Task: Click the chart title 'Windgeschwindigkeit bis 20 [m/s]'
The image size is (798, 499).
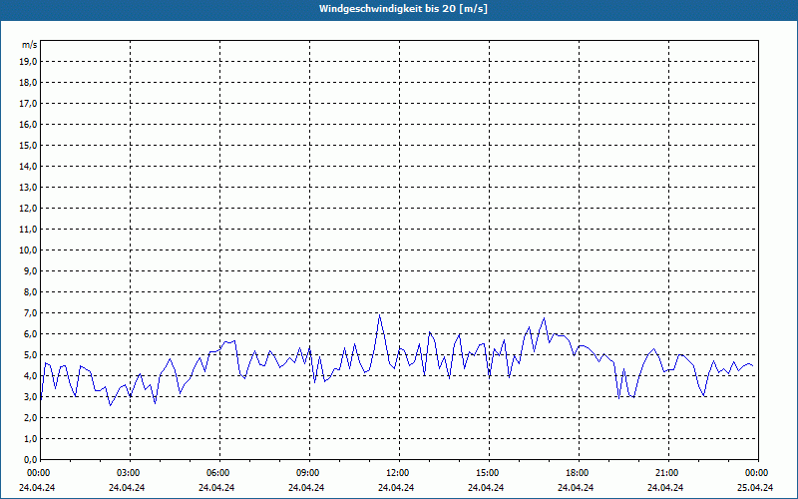Action: point(403,9)
